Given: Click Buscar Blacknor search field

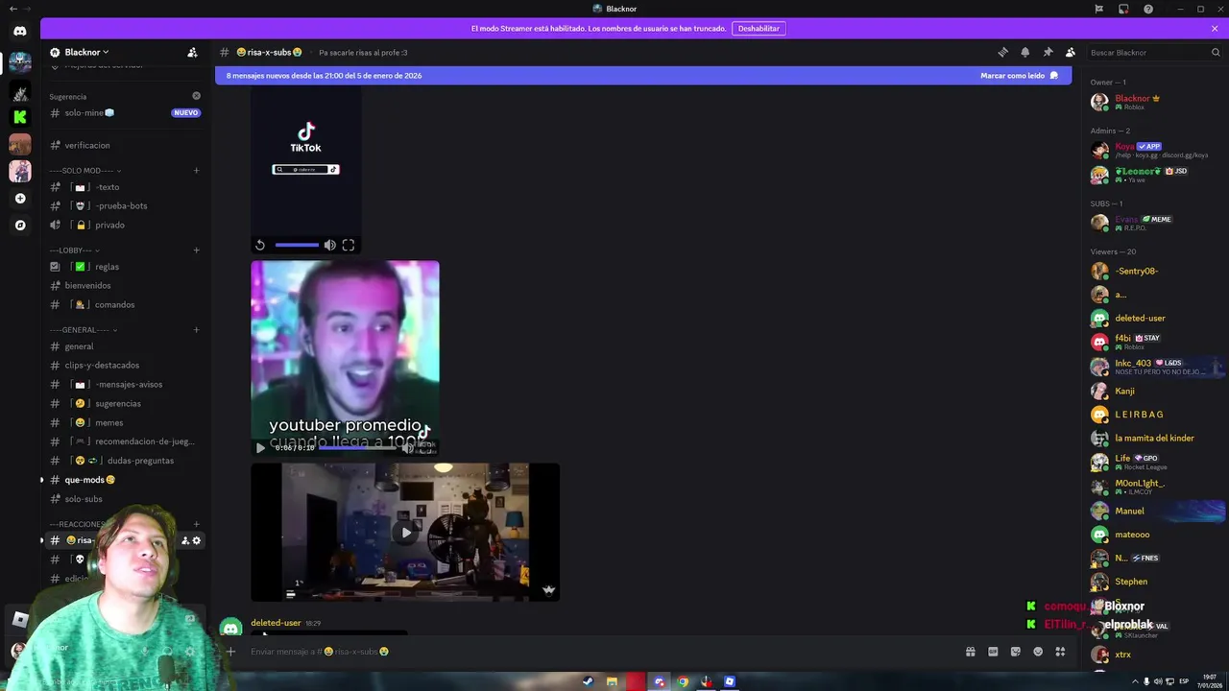Looking at the screenshot, I should 1152,53.
